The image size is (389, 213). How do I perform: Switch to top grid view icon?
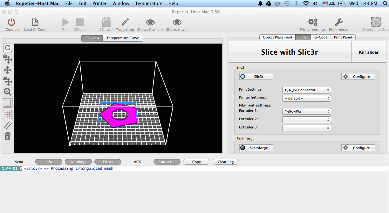point(8,114)
